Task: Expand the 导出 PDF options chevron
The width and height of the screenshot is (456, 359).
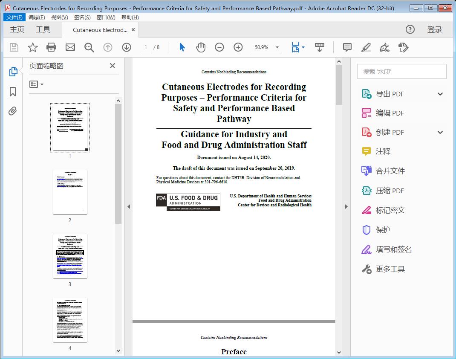Action: (x=439, y=93)
